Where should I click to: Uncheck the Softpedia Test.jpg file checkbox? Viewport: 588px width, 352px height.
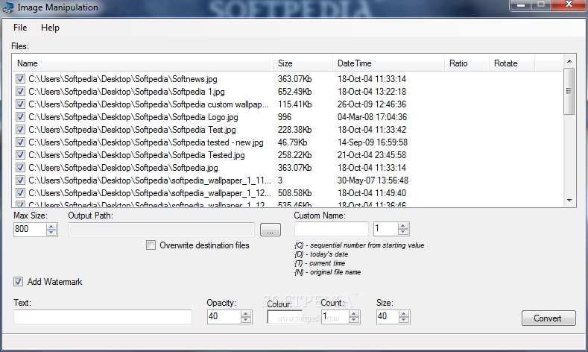(x=20, y=130)
